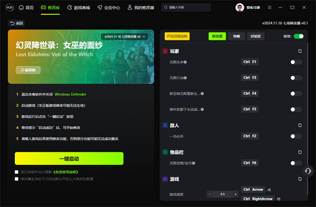
Task: Click 开启远程控制 remote control button
Action: 177,36
